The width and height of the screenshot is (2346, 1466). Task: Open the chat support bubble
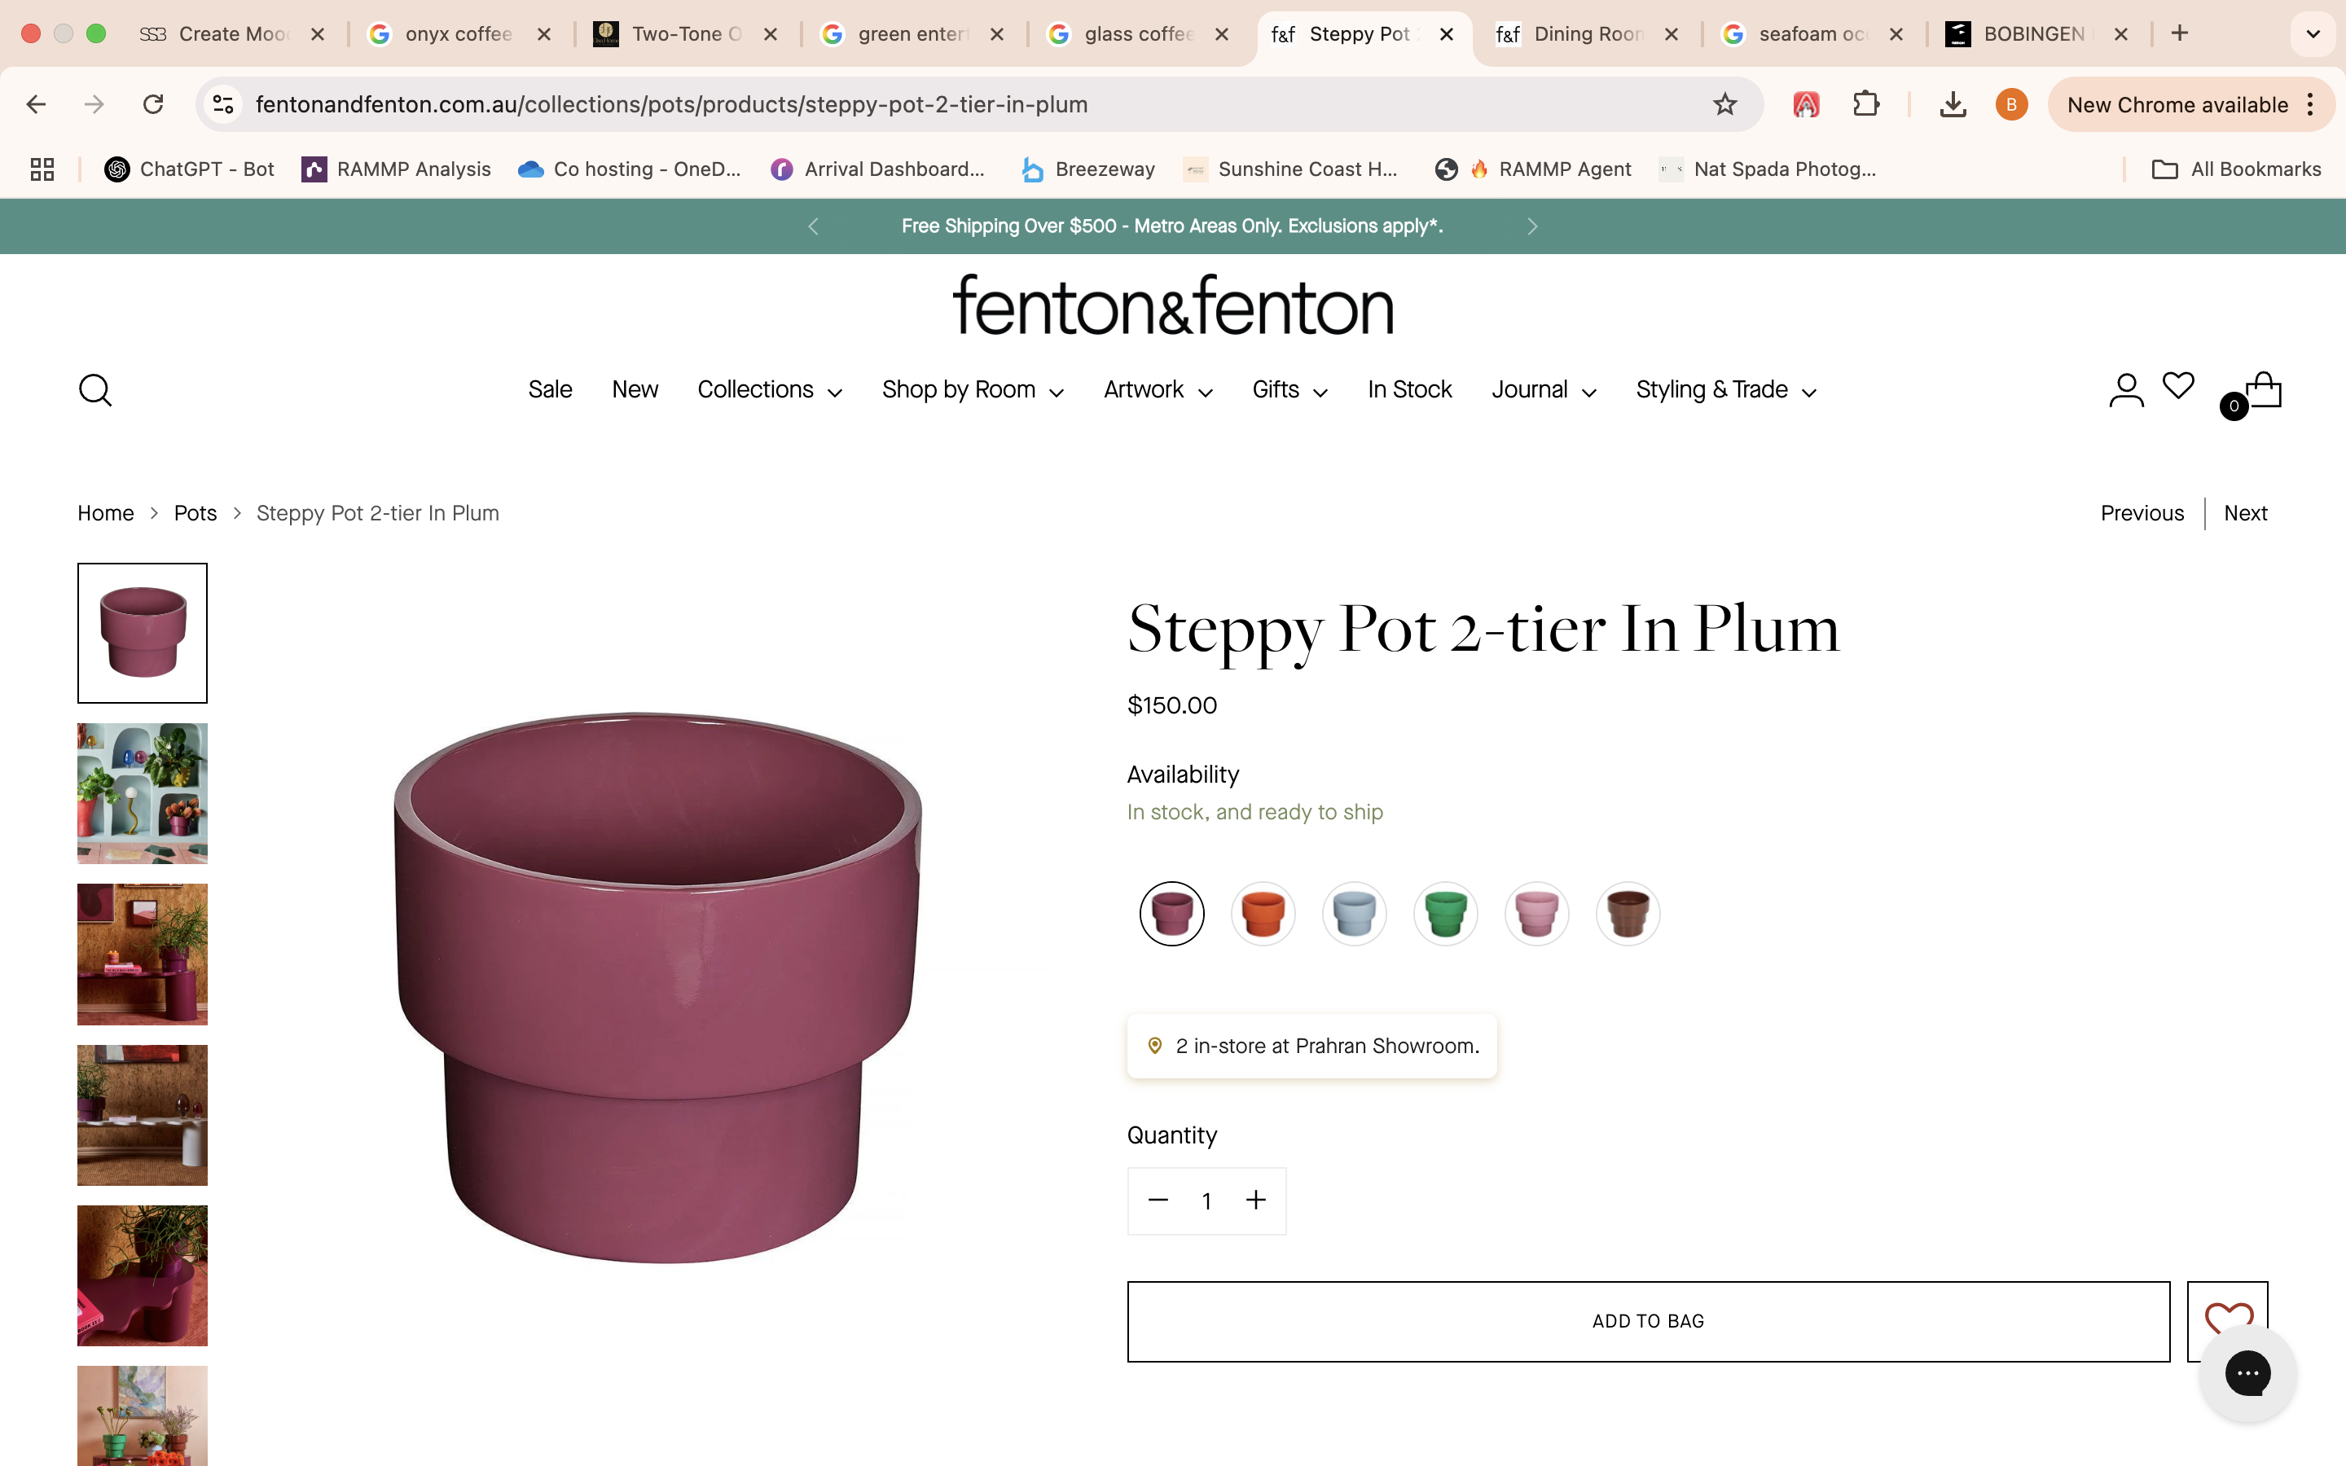click(x=2247, y=1373)
